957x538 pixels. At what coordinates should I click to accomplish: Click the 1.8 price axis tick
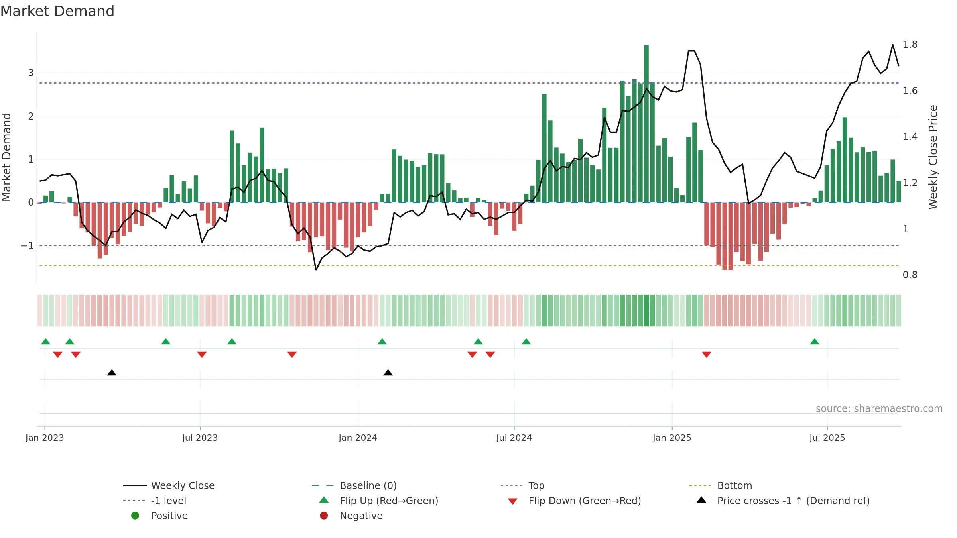click(x=910, y=44)
